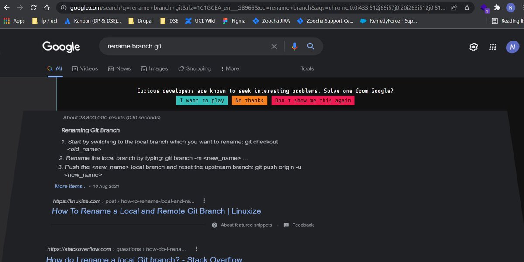Open the UCL Wiki bookmark
Viewport: 524px width, 262px height.
[x=200, y=20]
